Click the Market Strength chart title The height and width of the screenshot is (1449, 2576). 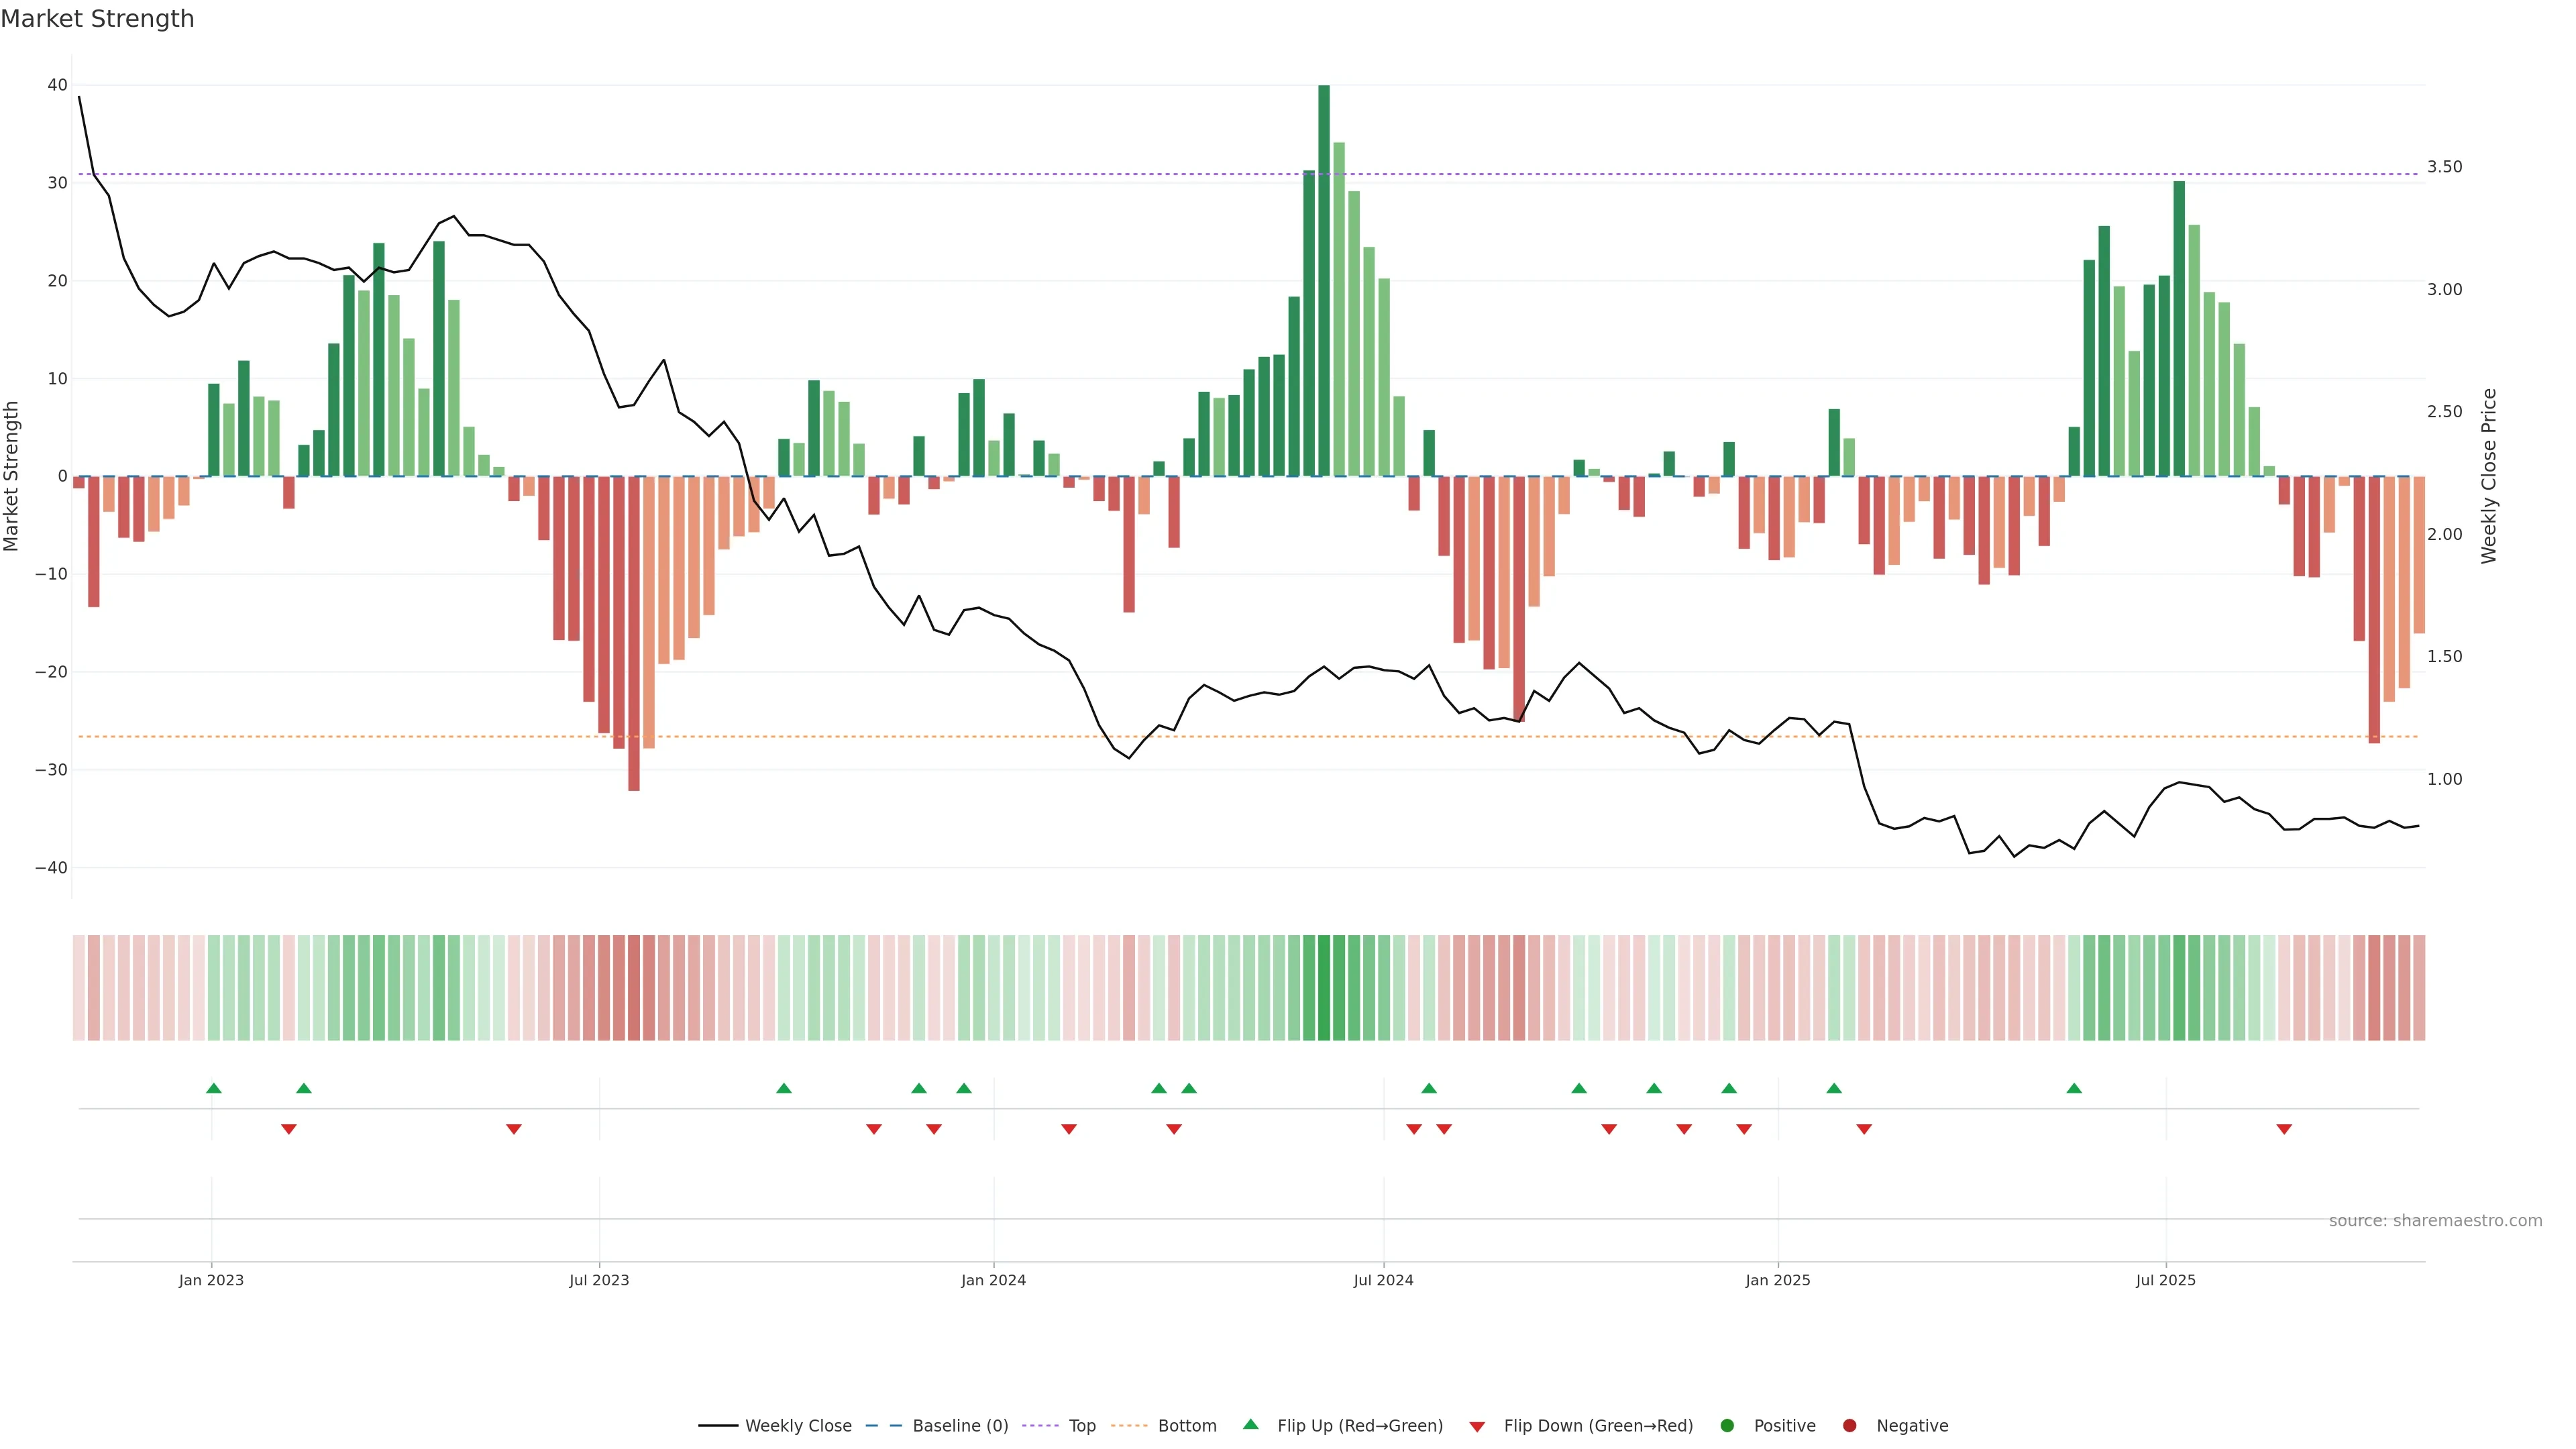pos(97,19)
